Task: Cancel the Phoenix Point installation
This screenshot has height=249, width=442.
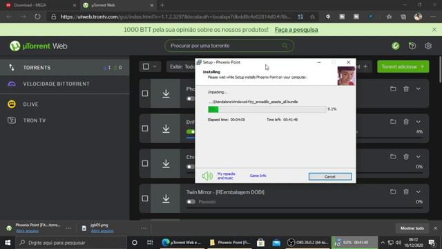Action: 330,176
